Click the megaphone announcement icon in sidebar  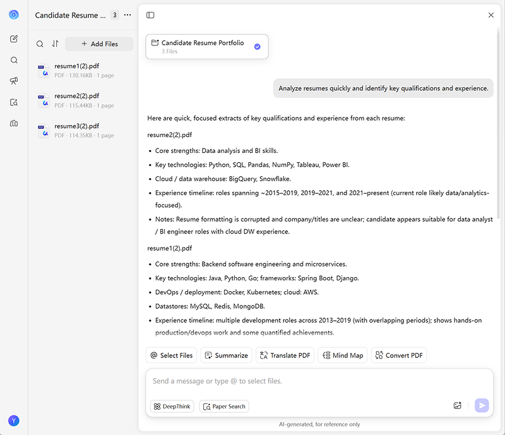pos(14,81)
